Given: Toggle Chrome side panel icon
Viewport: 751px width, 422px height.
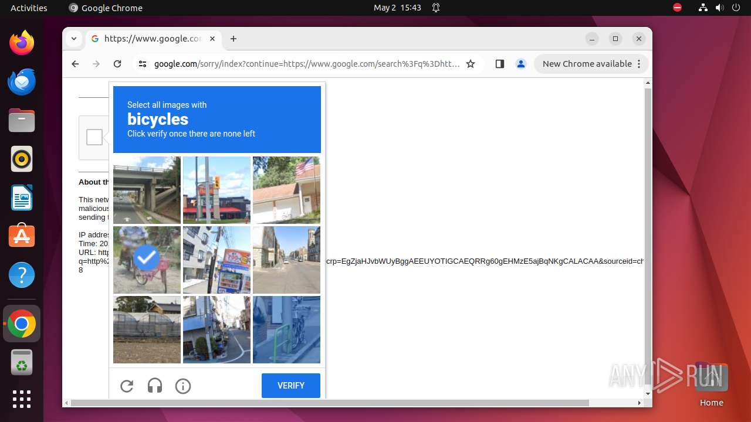Looking at the screenshot, I should 500,64.
